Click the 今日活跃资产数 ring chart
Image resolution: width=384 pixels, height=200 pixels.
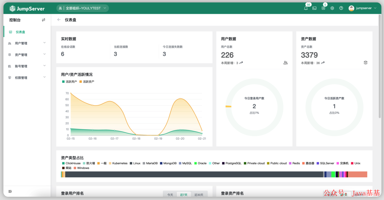tap(334, 107)
